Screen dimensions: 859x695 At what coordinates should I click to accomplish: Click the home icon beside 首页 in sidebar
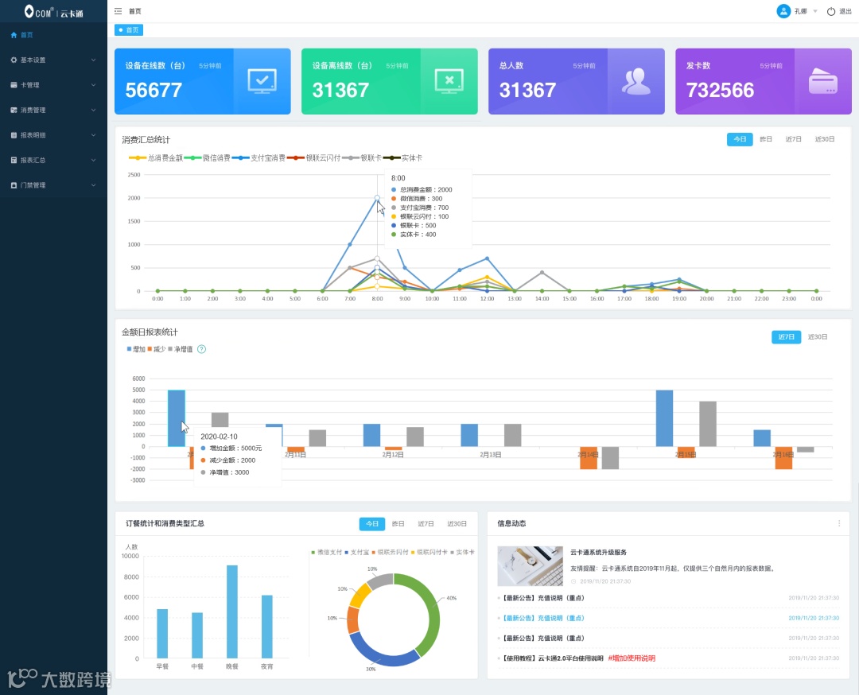pyautogui.click(x=14, y=35)
